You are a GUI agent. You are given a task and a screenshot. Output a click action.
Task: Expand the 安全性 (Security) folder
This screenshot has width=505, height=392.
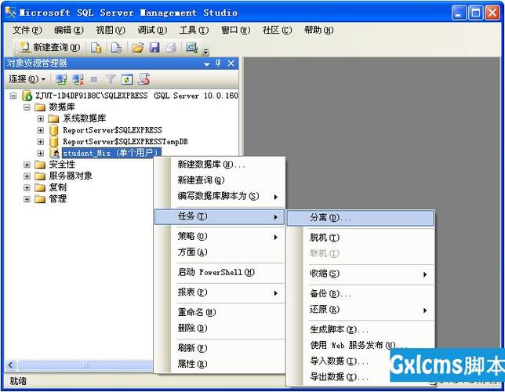tap(27, 165)
